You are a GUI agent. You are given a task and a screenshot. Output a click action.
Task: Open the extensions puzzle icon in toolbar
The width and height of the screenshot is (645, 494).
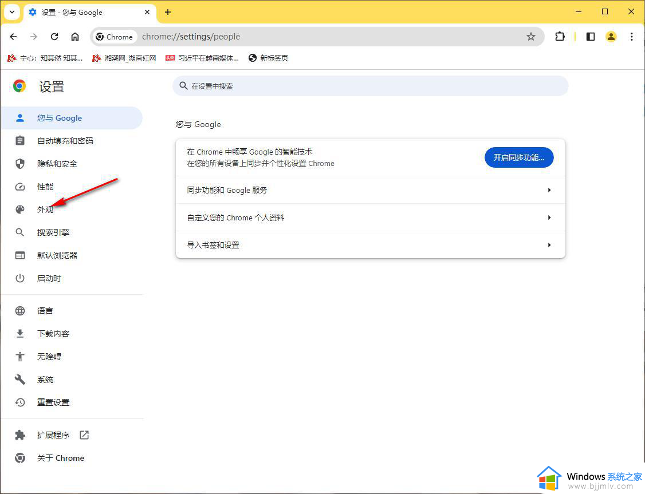pyautogui.click(x=560, y=37)
